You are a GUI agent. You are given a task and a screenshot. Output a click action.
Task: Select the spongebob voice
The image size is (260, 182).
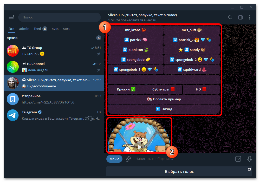pos(135,60)
